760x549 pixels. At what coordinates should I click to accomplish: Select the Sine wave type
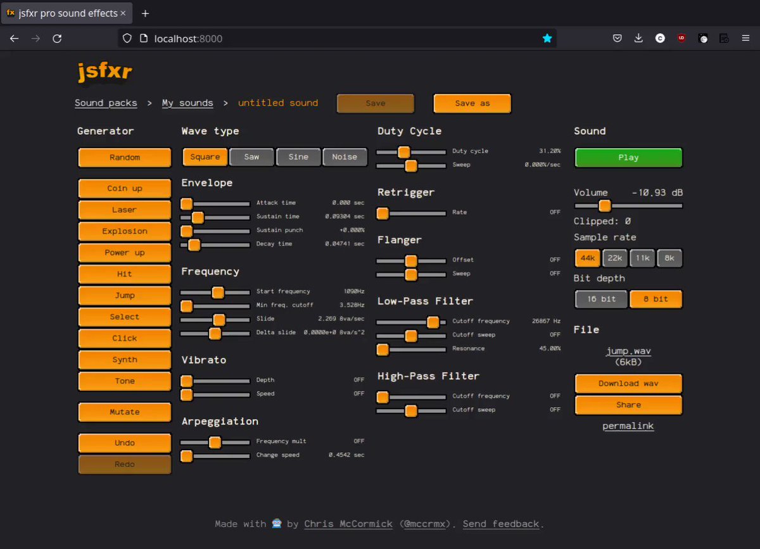298,157
